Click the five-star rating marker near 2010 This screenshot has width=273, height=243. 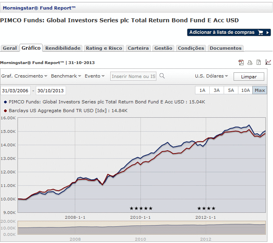(141, 208)
